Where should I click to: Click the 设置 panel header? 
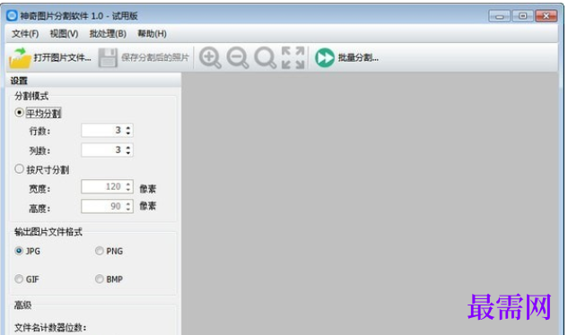[x=93, y=81]
